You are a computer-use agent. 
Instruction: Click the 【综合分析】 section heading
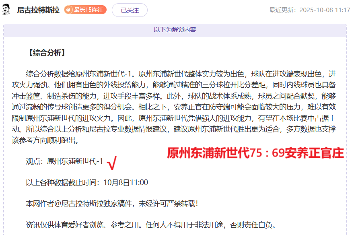click(45, 53)
